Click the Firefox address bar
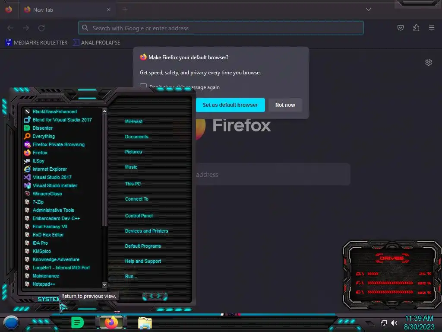Image resolution: width=442 pixels, height=332 pixels. tap(221, 28)
